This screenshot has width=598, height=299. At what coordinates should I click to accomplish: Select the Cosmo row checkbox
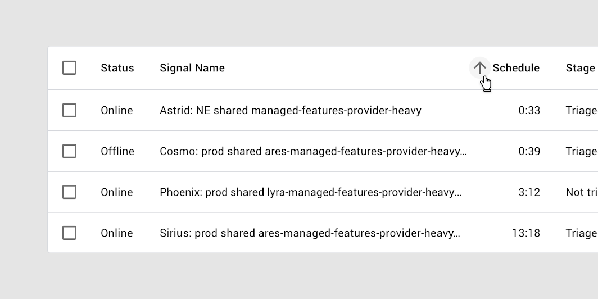tap(69, 151)
